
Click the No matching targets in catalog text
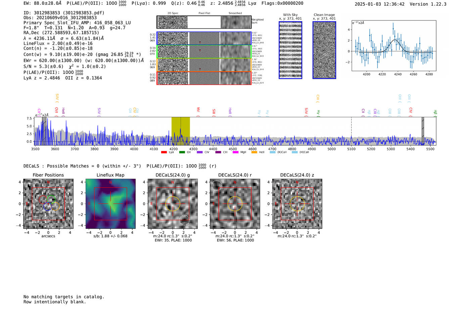tap(64, 297)
